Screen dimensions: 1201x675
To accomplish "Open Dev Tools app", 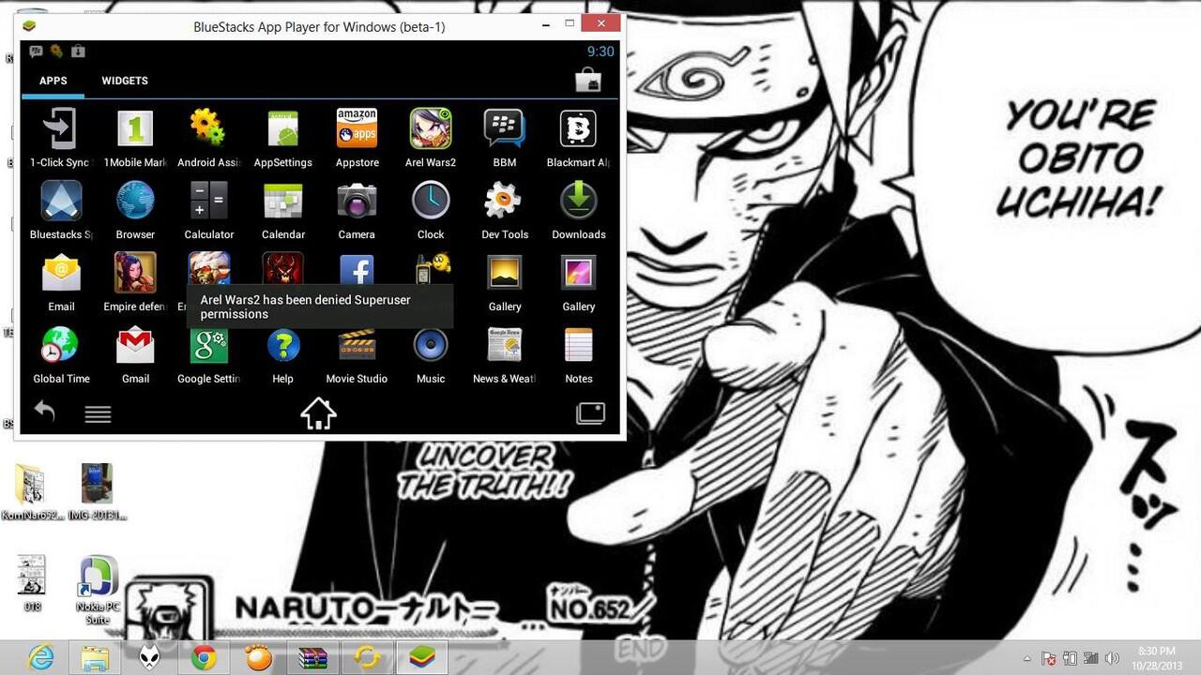I will (x=504, y=201).
